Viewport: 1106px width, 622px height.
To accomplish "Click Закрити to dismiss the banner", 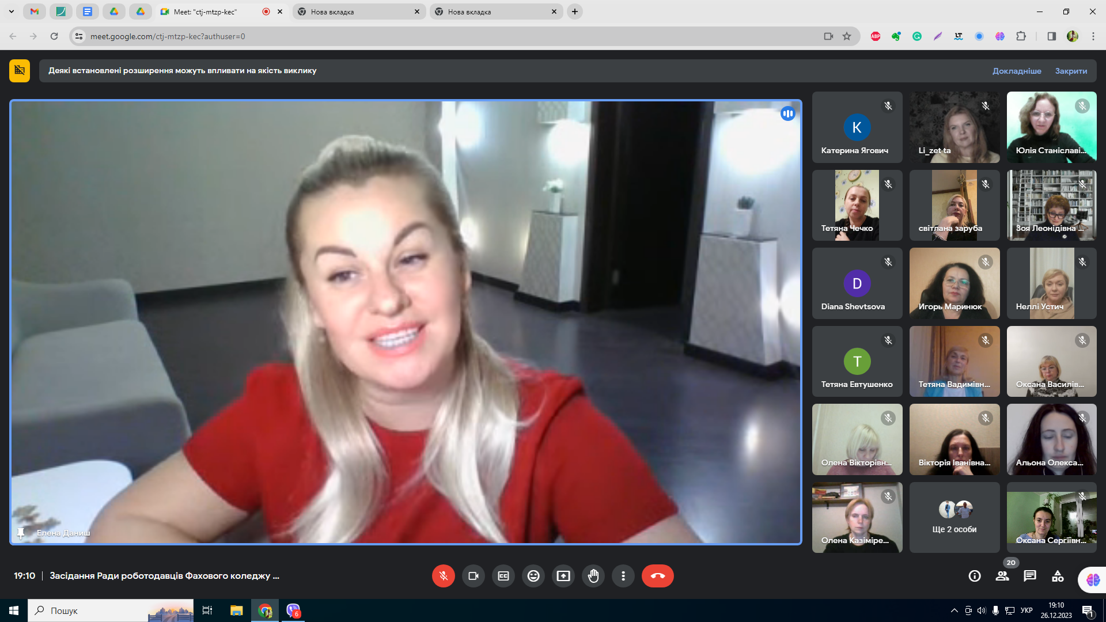I will pyautogui.click(x=1071, y=71).
